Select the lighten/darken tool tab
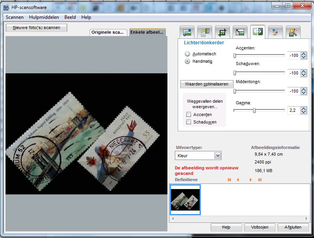This screenshot has width=314, height=238. pyautogui.click(x=258, y=32)
